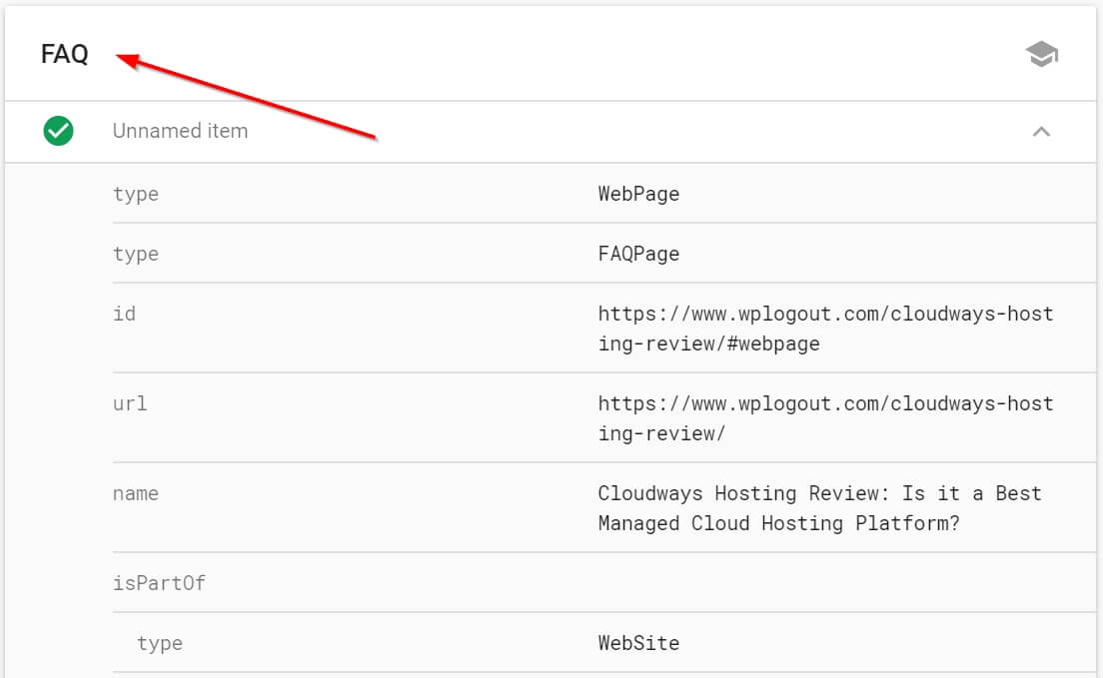This screenshot has width=1103, height=678.
Task: Click the url property label
Action: pos(128,402)
